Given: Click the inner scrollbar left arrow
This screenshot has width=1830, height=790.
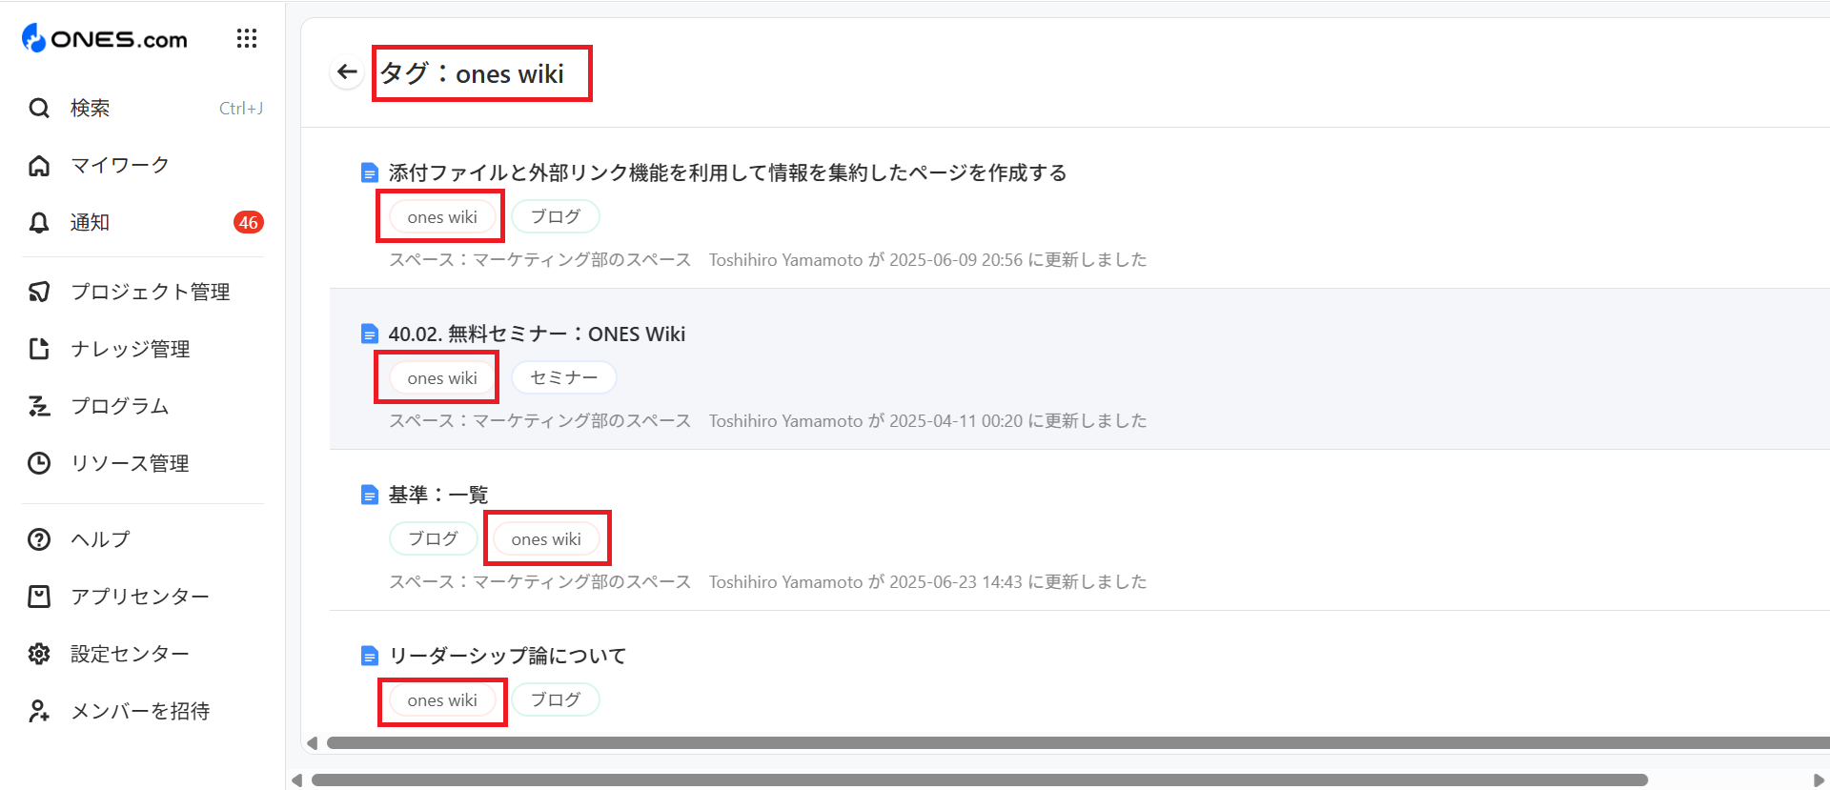Looking at the screenshot, I should click(312, 742).
